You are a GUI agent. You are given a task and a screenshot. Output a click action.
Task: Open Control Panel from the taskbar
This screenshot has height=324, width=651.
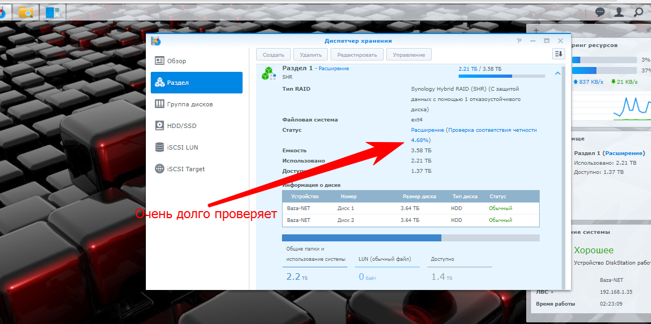[53, 11]
